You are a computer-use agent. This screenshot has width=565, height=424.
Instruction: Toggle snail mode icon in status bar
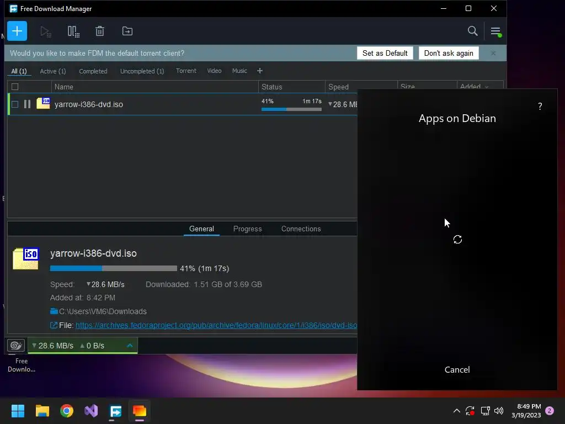click(16, 346)
